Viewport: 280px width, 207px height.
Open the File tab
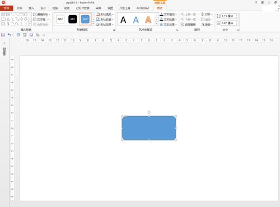[x=7, y=8]
